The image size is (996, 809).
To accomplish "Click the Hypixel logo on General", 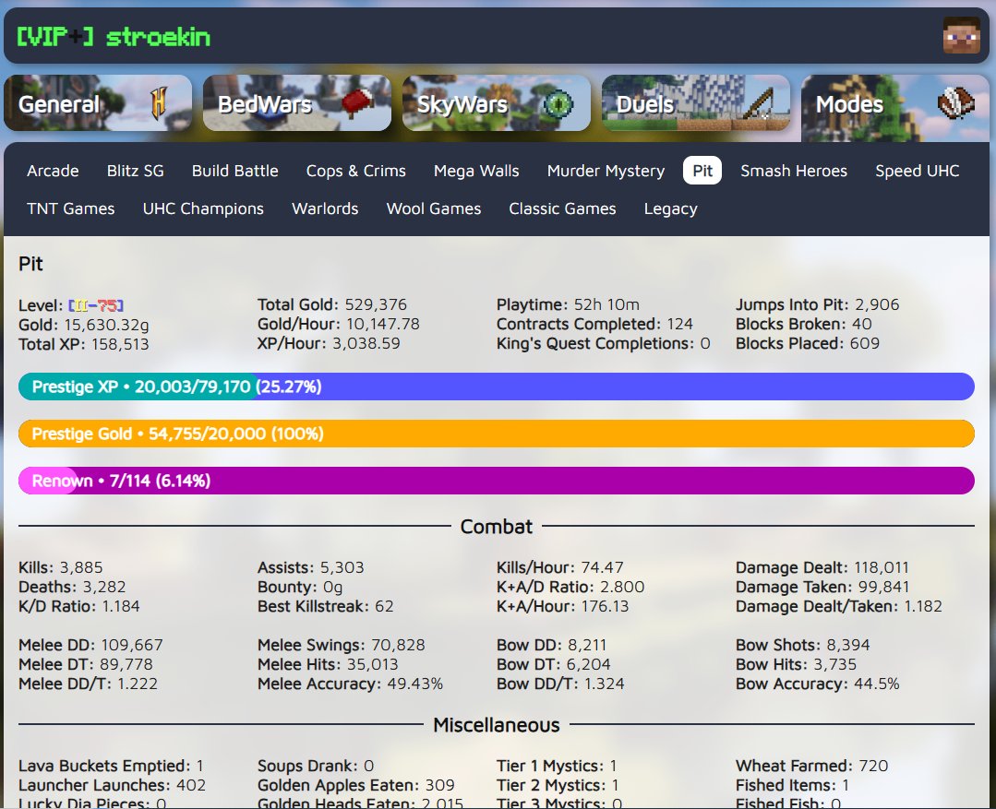I will (x=160, y=103).
